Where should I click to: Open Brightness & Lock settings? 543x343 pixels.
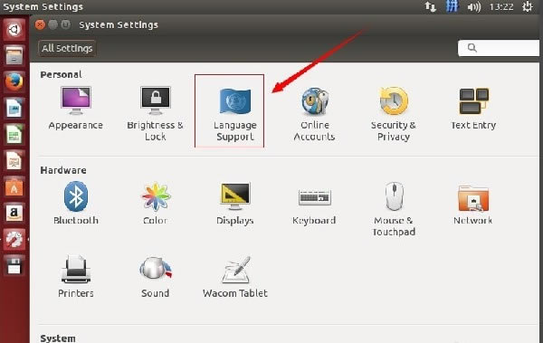[155, 114]
